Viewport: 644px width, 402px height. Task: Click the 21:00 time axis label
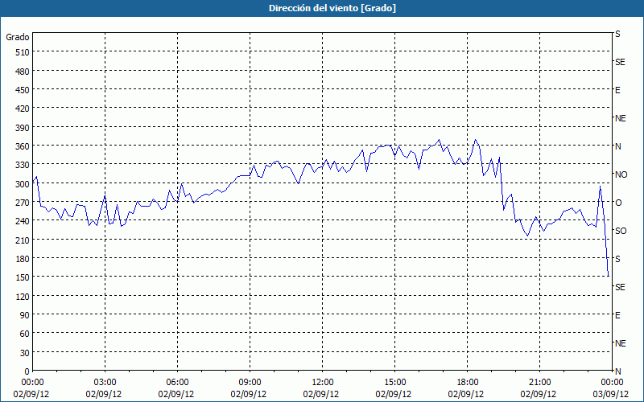coord(539,383)
